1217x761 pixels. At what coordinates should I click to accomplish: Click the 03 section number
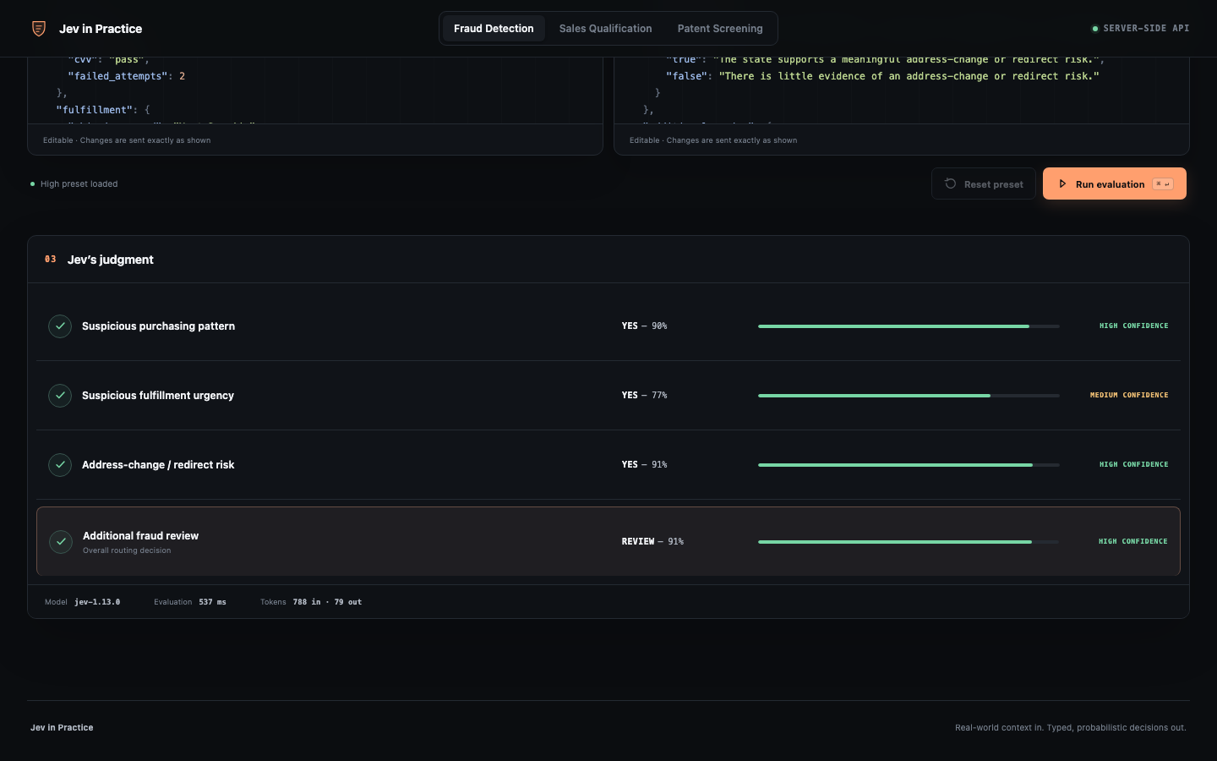tap(51, 260)
